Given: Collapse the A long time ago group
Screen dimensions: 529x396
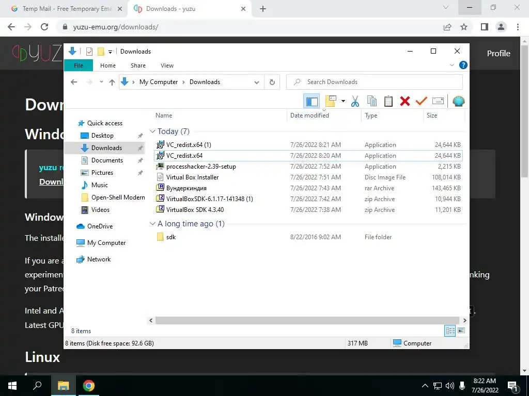Looking at the screenshot, I should (152, 224).
